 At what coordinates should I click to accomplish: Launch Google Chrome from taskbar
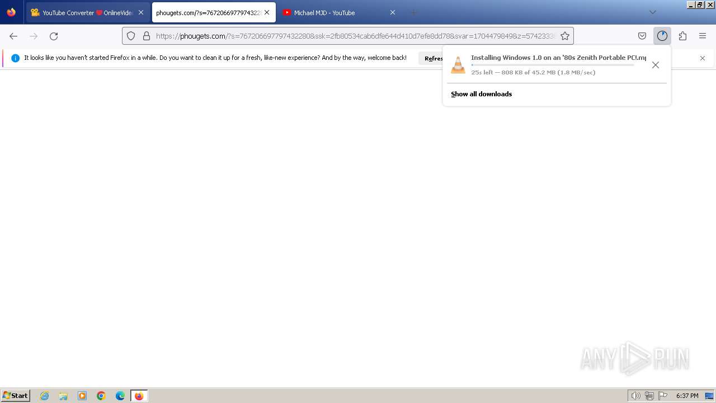[x=101, y=396]
